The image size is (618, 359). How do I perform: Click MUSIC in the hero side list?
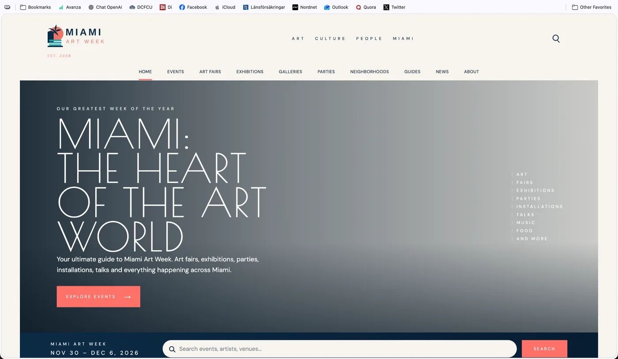tap(526, 223)
